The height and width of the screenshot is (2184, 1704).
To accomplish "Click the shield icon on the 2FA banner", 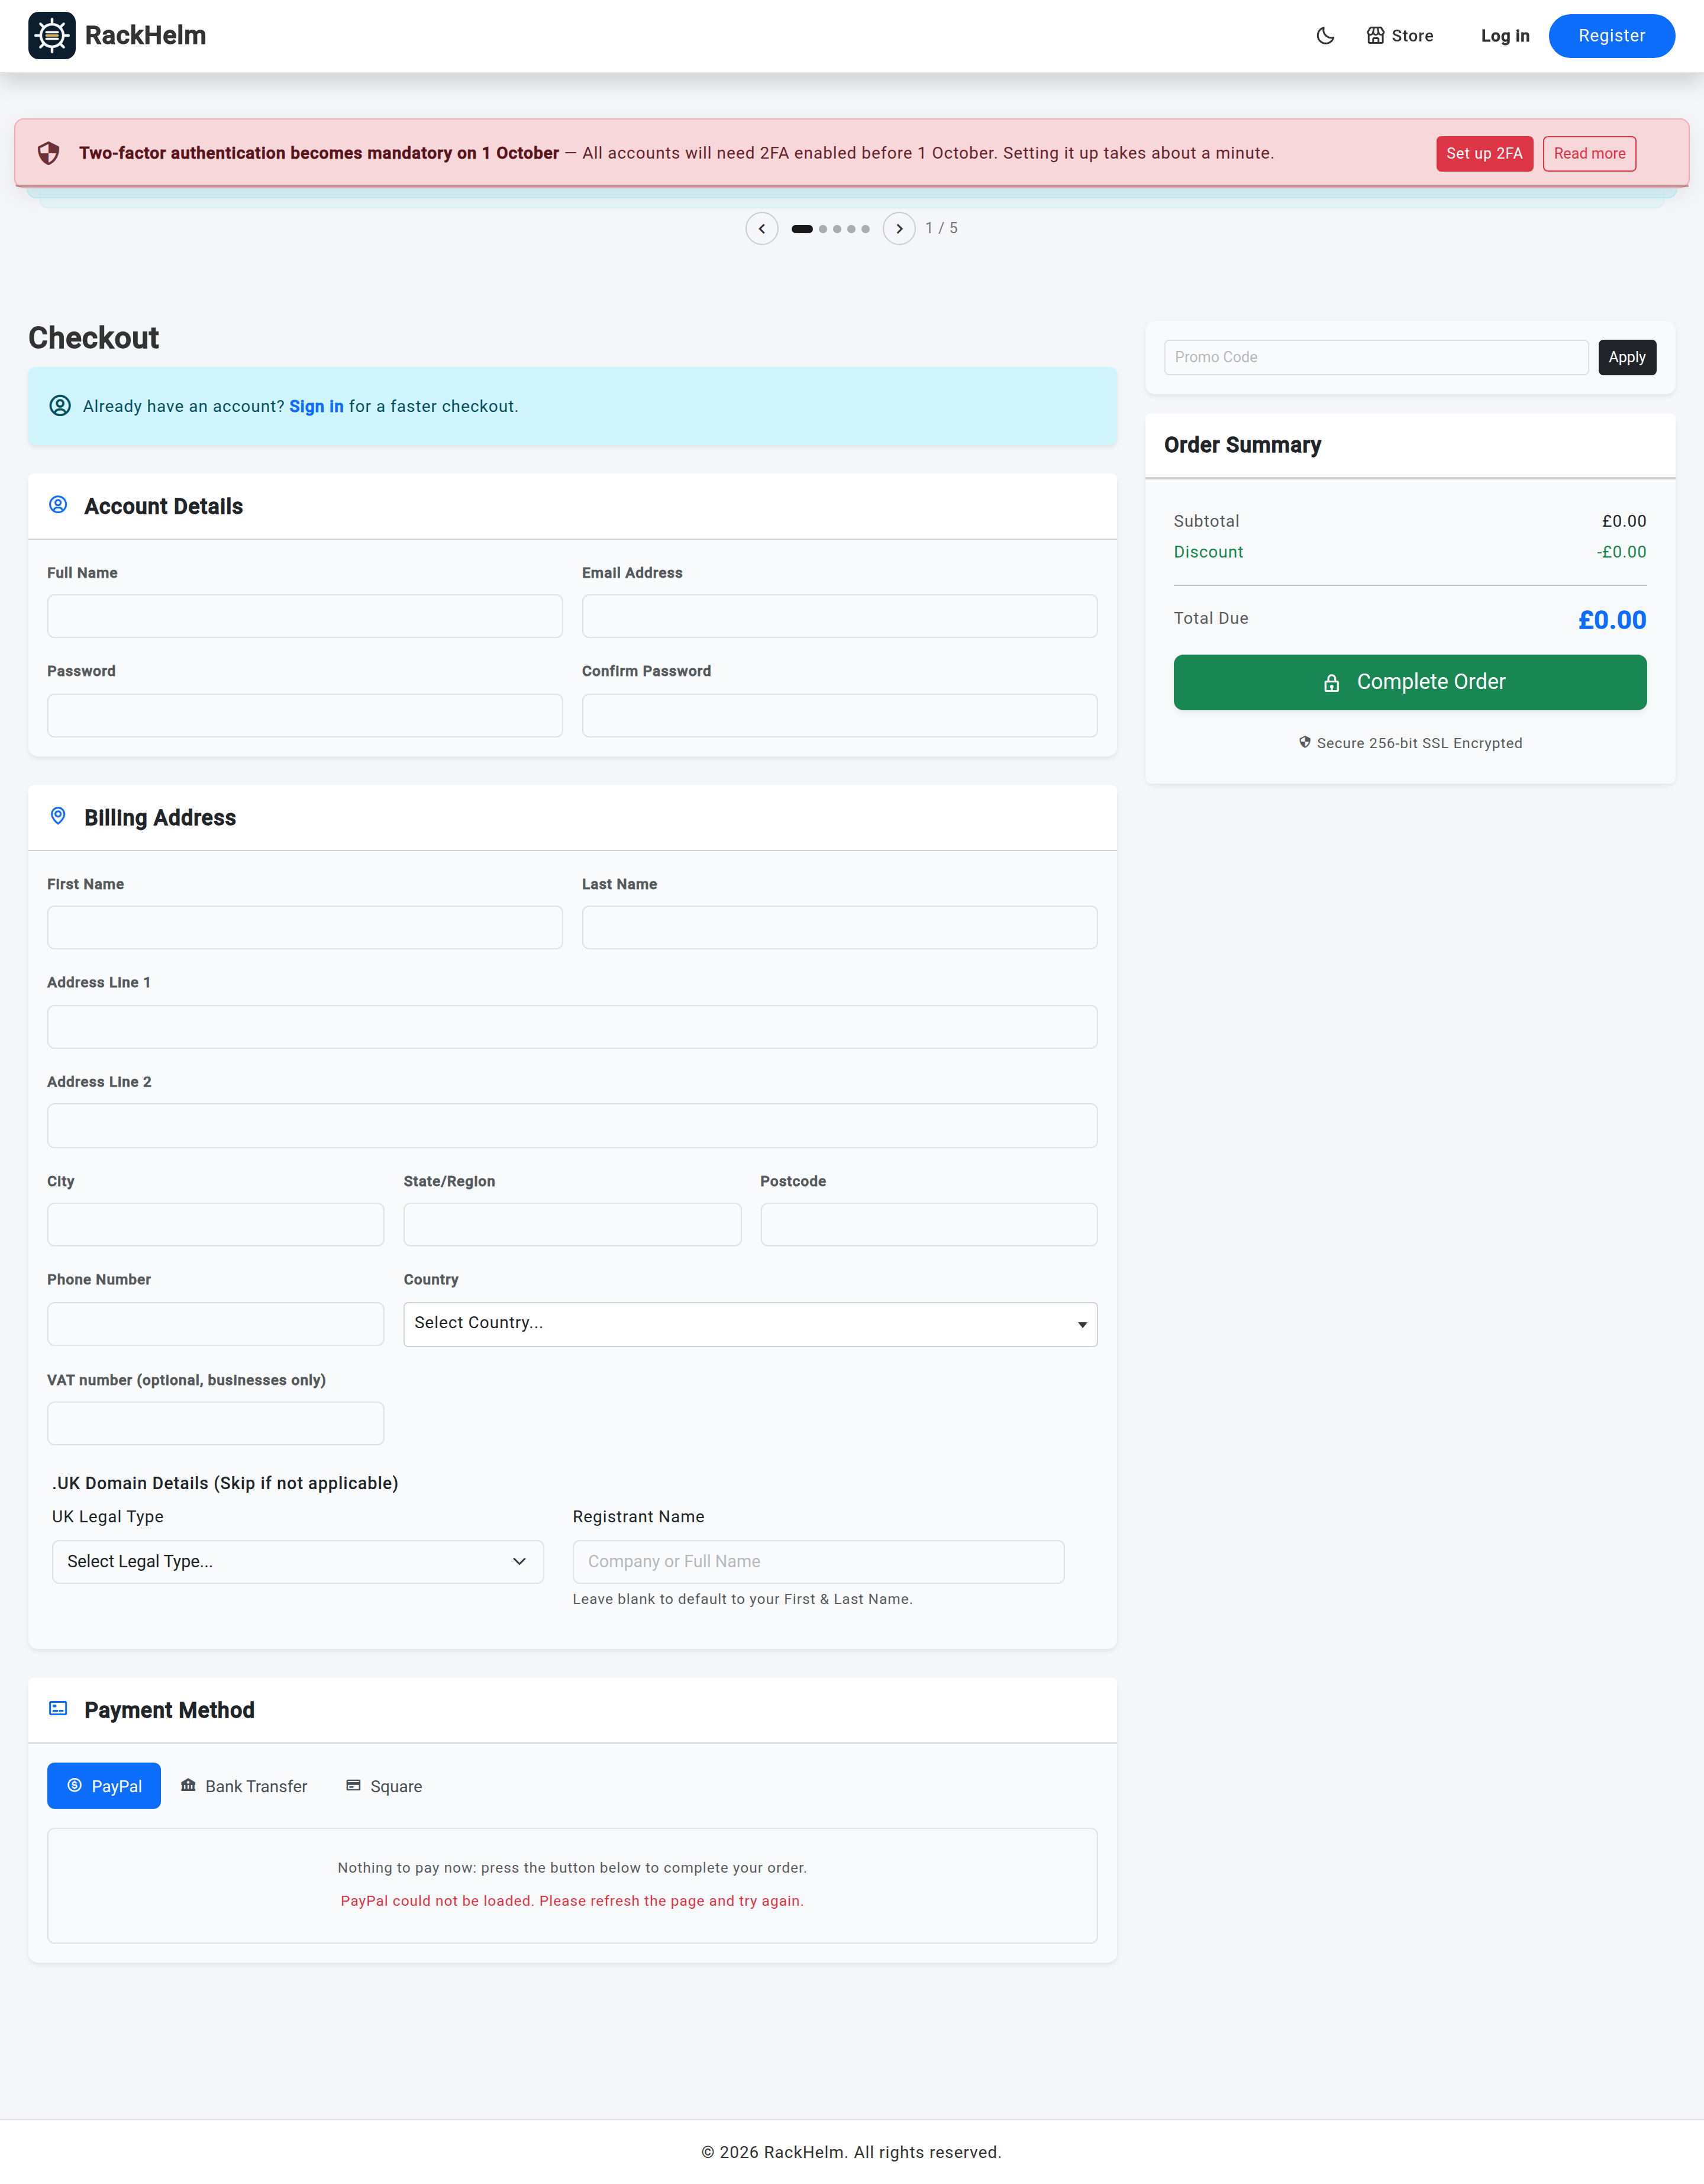I will (x=48, y=153).
